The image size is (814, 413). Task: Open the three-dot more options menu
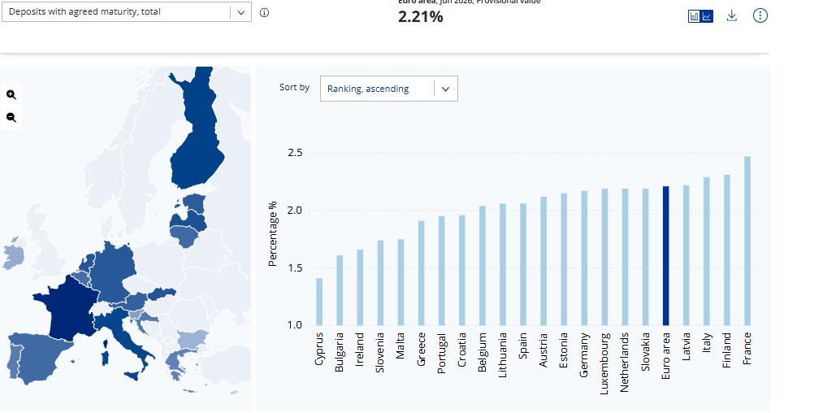pos(760,15)
